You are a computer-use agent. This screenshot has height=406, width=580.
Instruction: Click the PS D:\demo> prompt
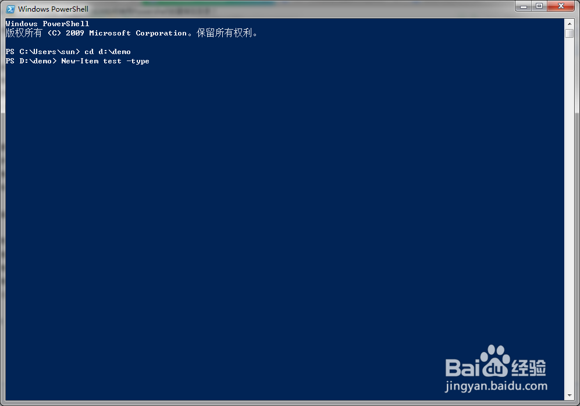[x=31, y=61]
